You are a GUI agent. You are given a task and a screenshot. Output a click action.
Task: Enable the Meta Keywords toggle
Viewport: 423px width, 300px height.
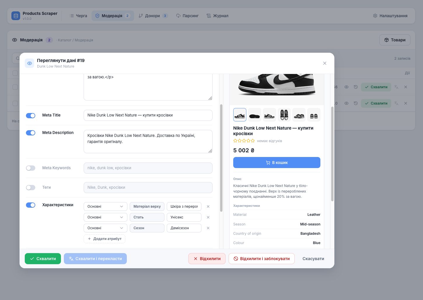[31, 168]
